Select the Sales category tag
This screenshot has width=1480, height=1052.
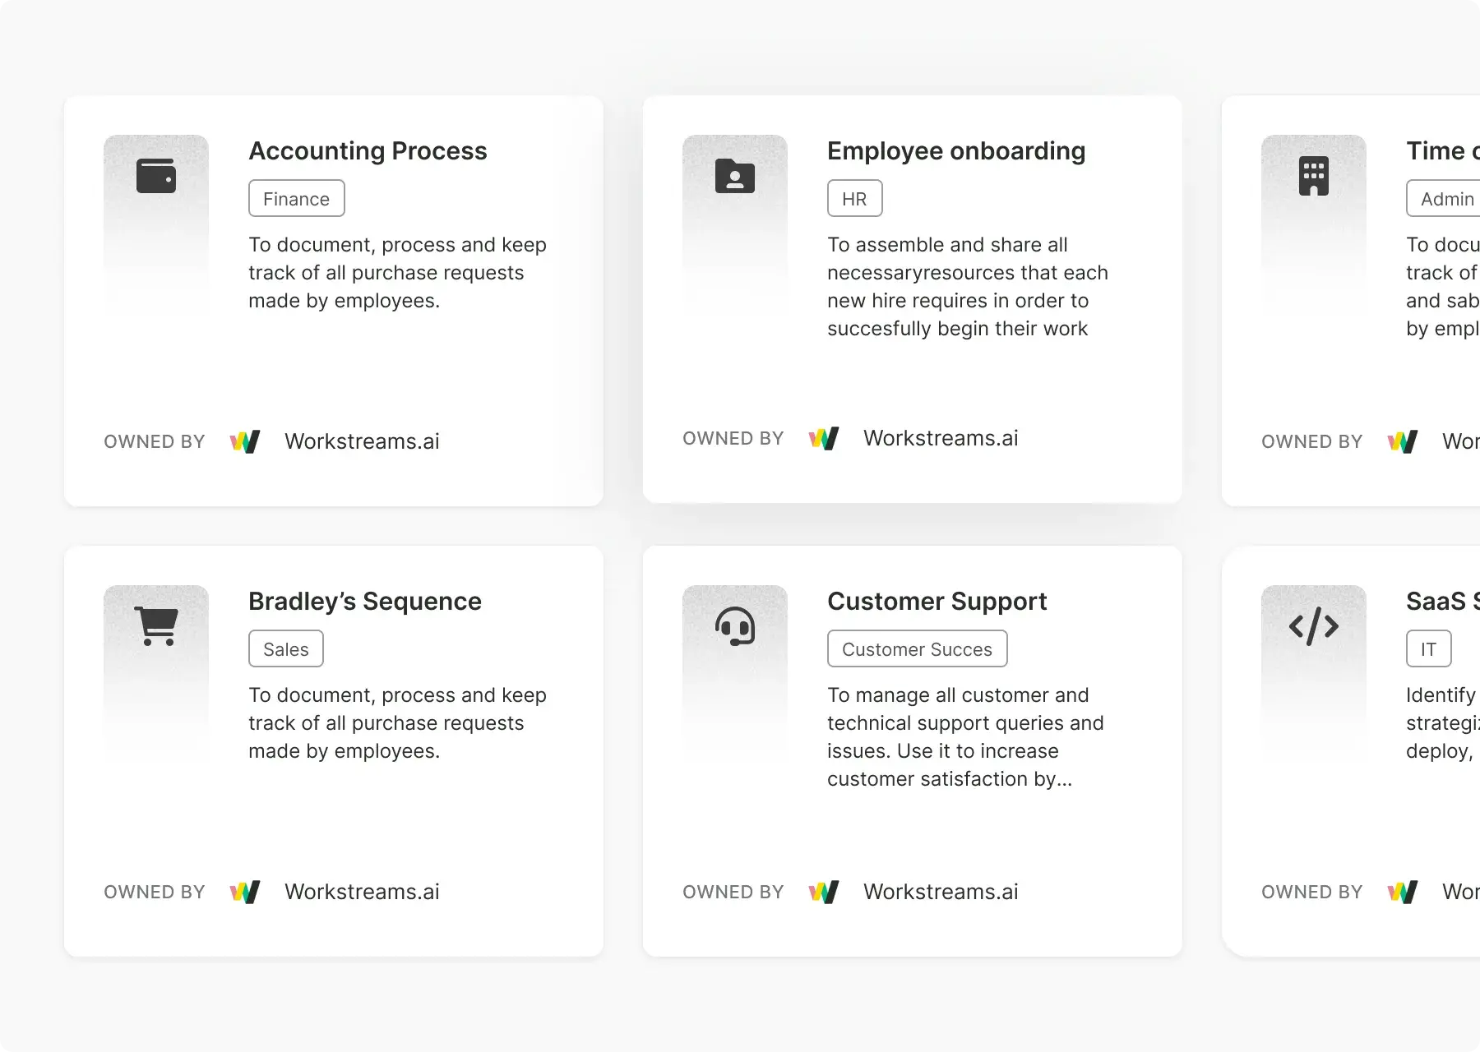pos(285,649)
